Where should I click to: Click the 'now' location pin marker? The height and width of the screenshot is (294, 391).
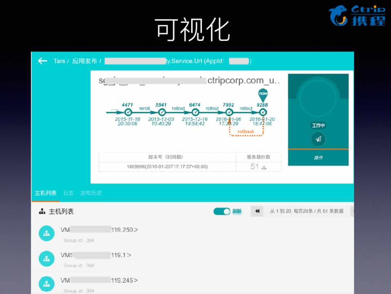pos(263,94)
